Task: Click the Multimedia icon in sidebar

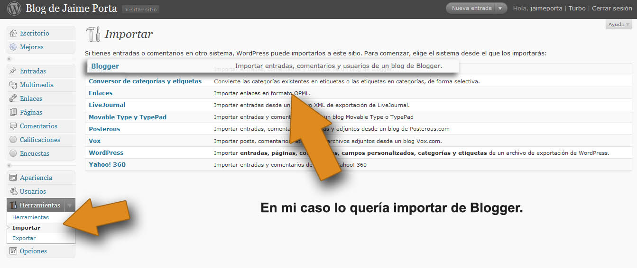Action: click(13, 85)
